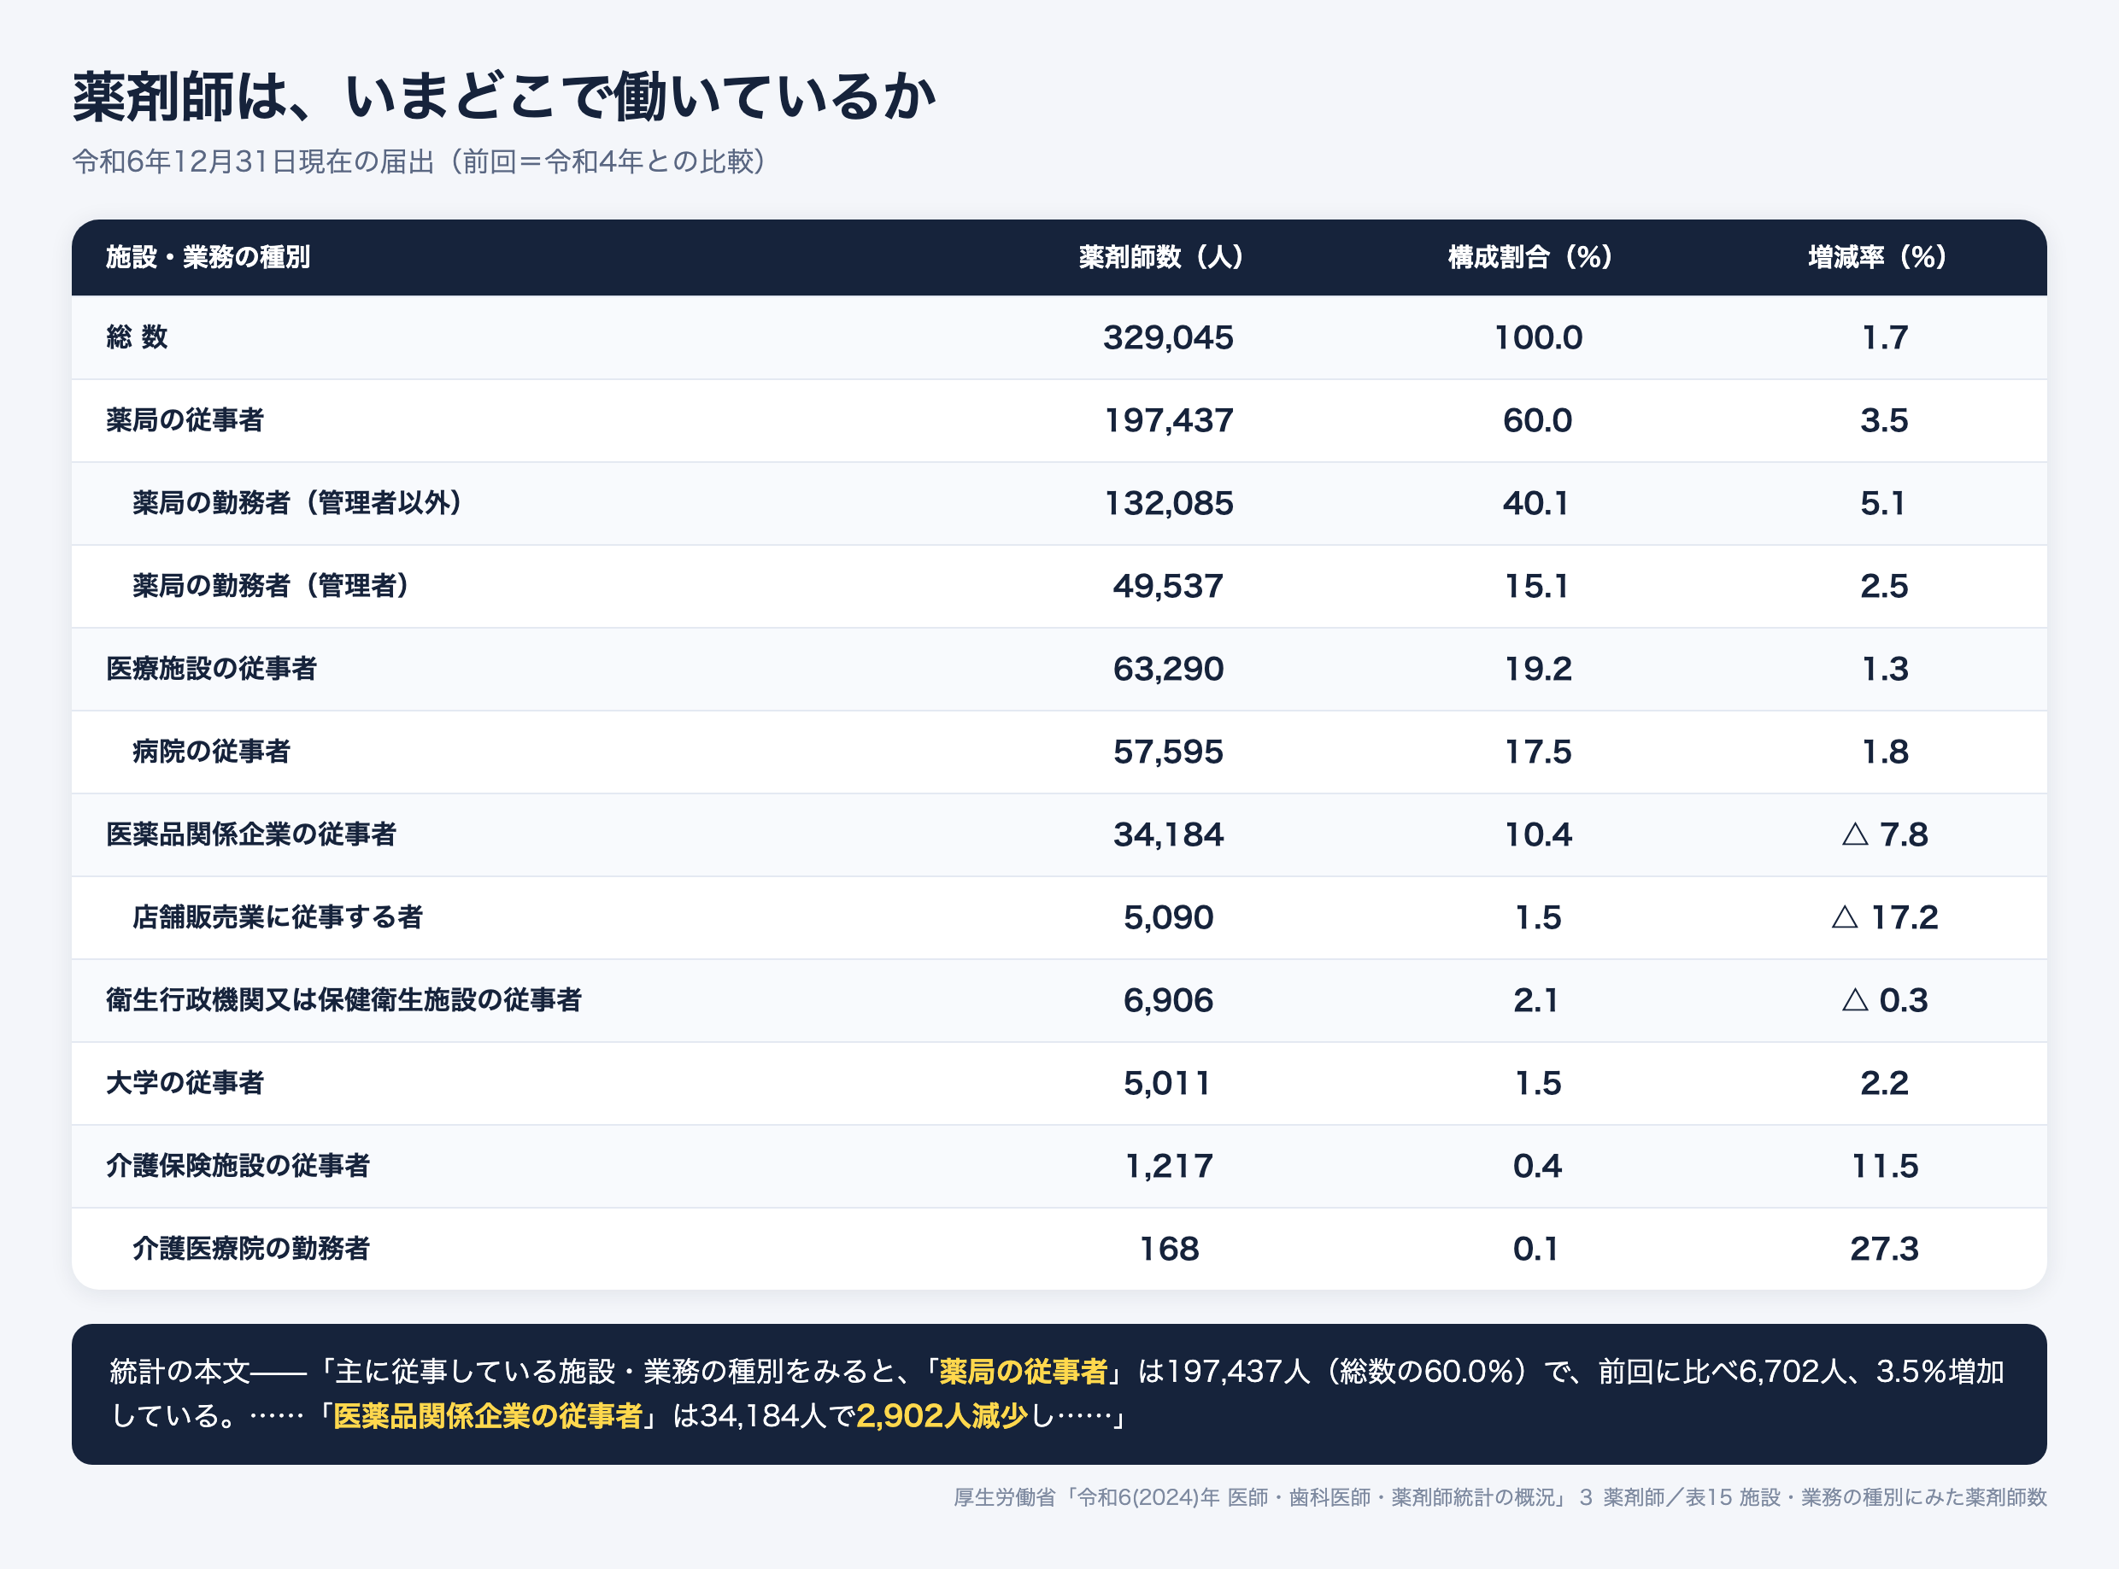Click the change rate 11.5
The image size is (2119, 1569).
pos(1884,1165)
